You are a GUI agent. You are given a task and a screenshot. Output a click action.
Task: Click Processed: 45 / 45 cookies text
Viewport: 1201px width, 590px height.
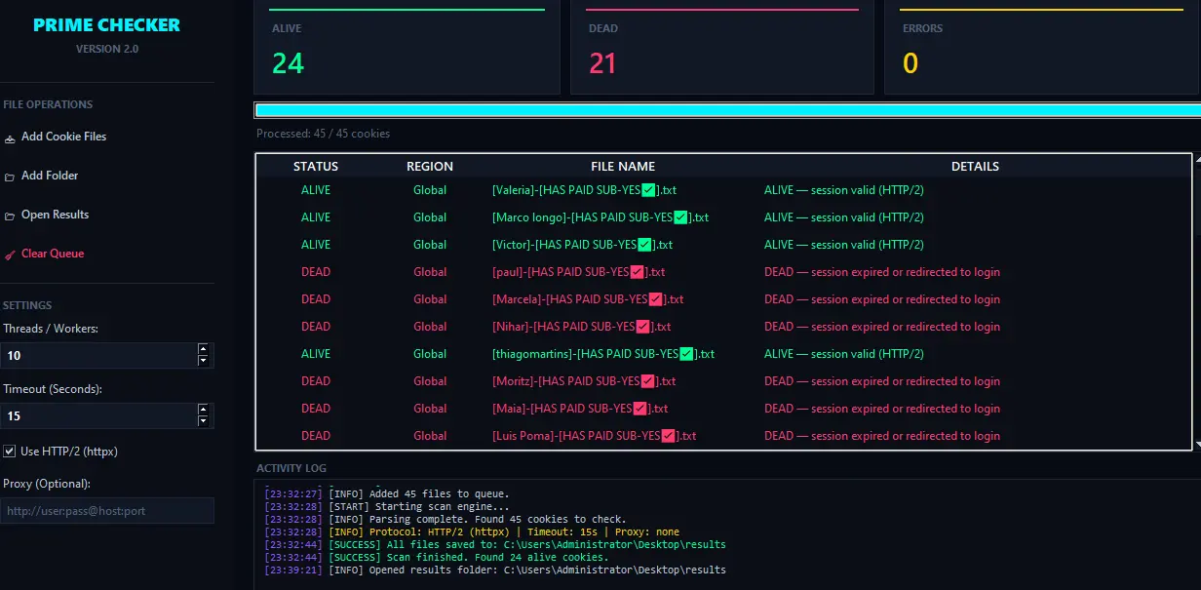(x=323, y=134)
